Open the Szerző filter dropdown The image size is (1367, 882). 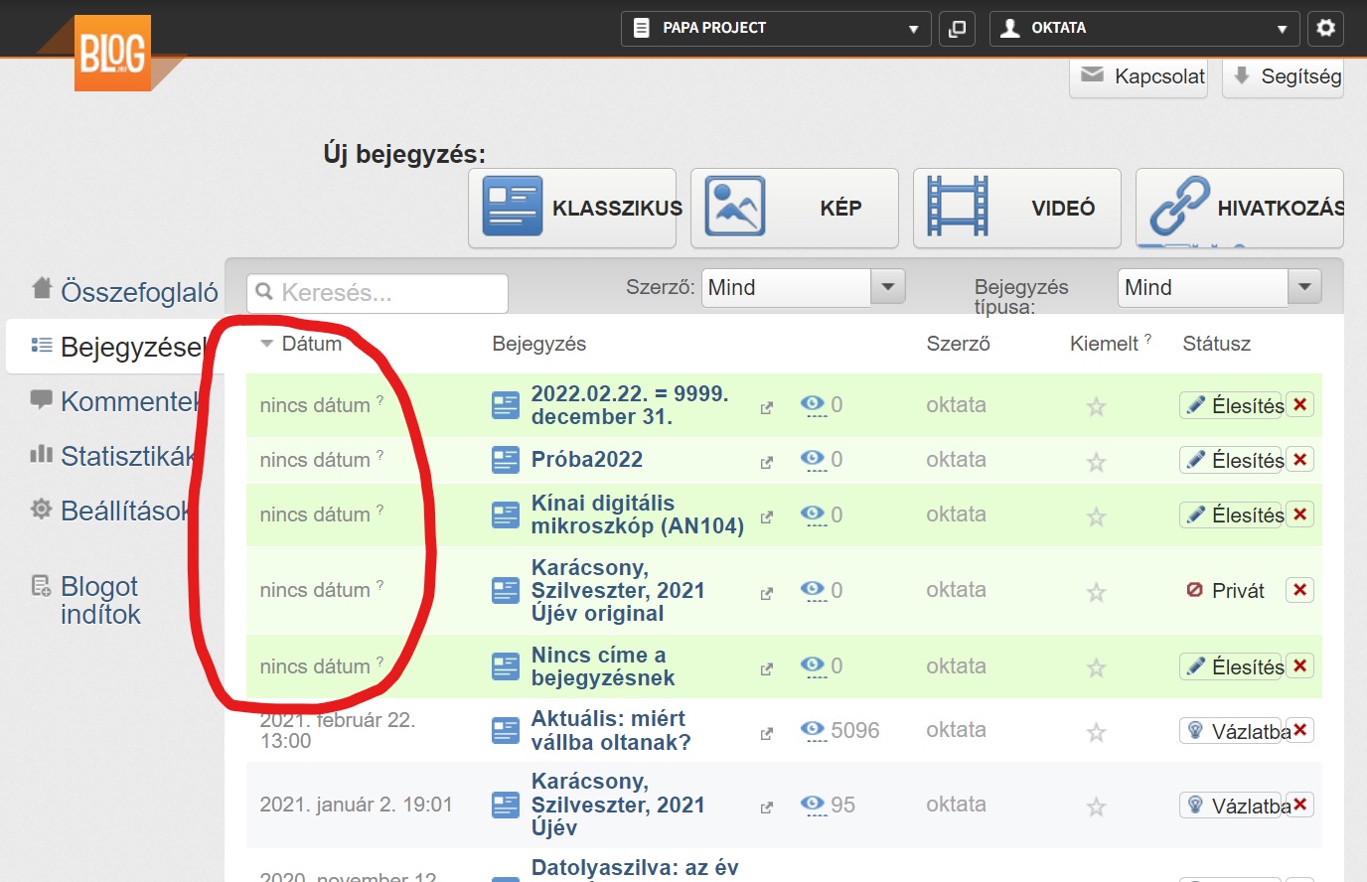803,287
